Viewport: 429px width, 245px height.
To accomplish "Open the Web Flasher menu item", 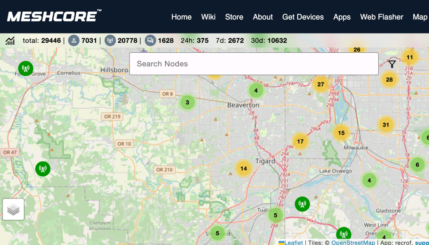I will pyautogui.click(x=382, y=17).
